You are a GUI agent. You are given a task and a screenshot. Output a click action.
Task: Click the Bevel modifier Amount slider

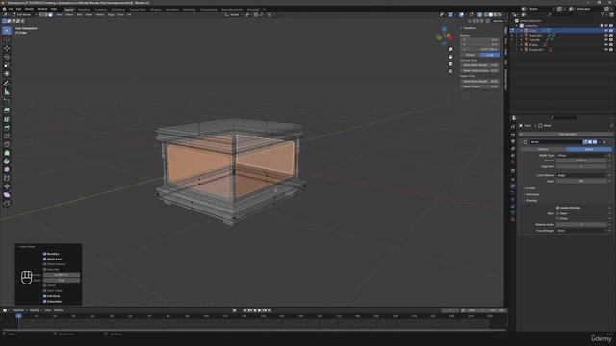pos(581,161)
